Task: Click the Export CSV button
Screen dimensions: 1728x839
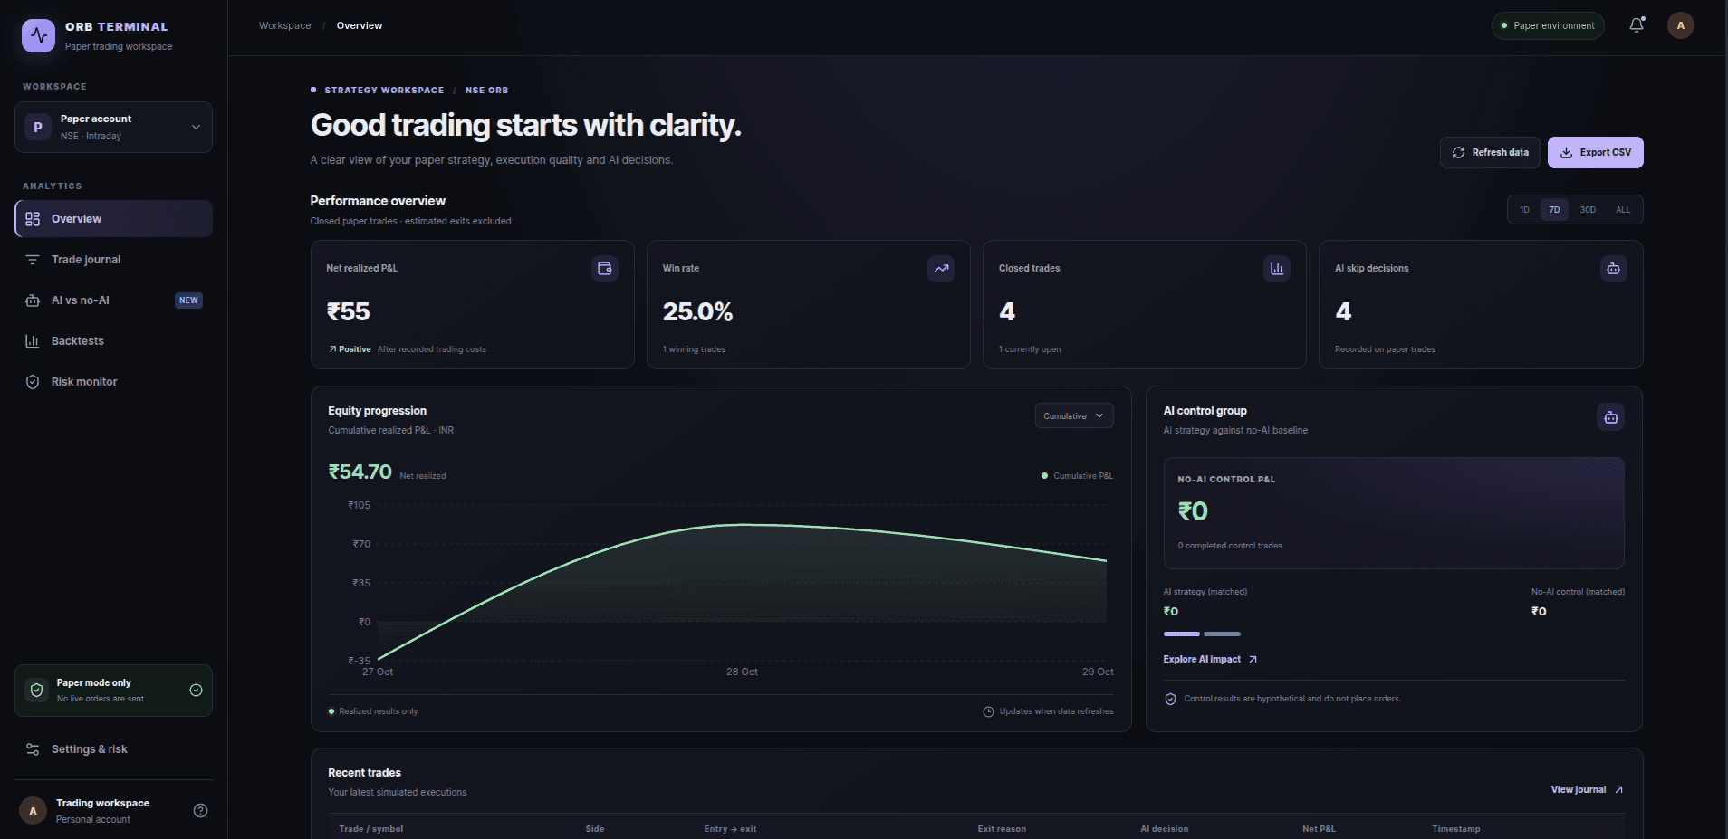Action: pyautogui.click(x=1595, y=153)
